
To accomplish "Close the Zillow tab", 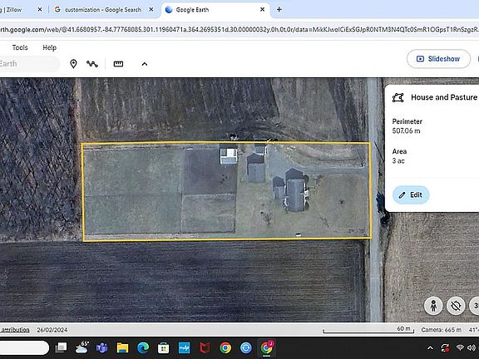I will [40, 9].
